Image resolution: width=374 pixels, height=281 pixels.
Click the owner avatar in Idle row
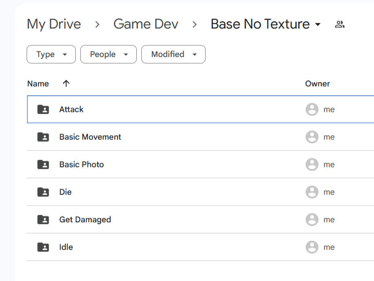click(312, 247)
